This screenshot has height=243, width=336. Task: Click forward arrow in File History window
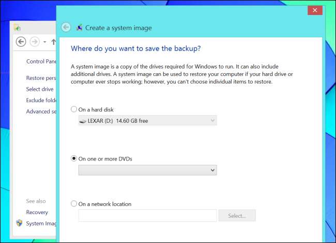pyautogui.click(x=35, y=41)
